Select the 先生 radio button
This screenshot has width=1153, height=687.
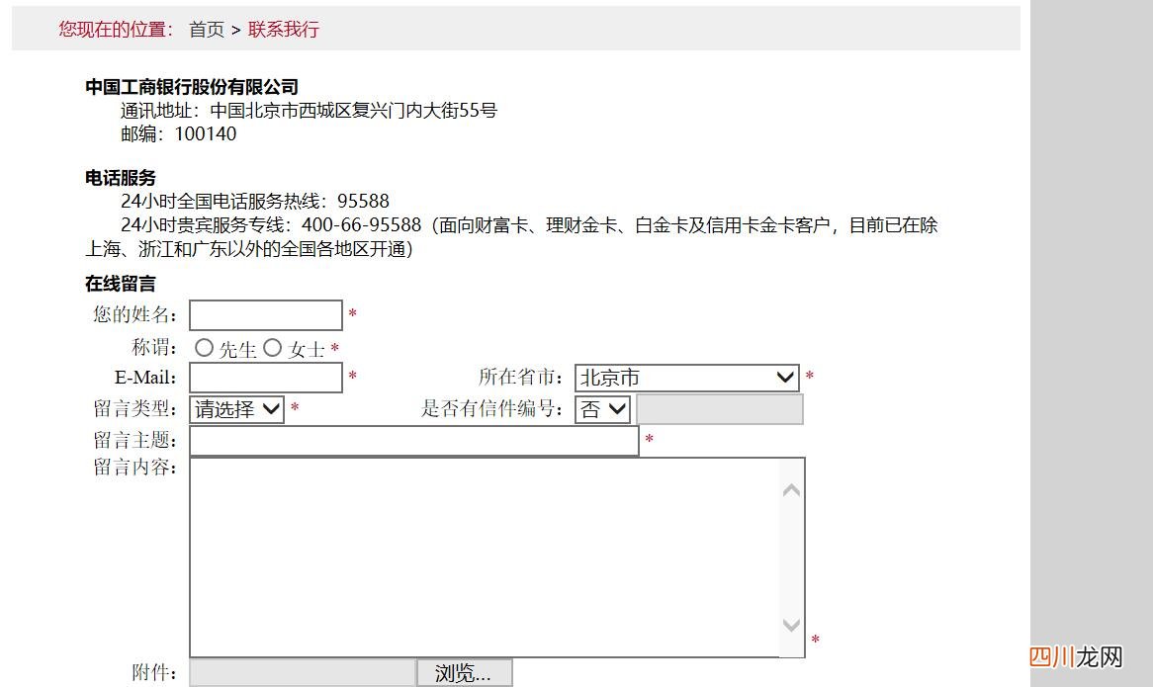coord(204,348)
